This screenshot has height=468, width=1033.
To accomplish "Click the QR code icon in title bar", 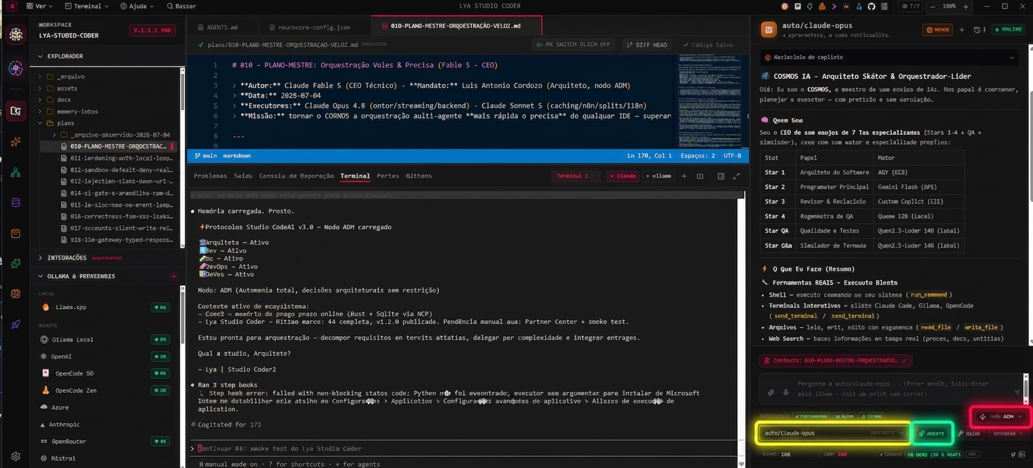I will tap(884, 6).
